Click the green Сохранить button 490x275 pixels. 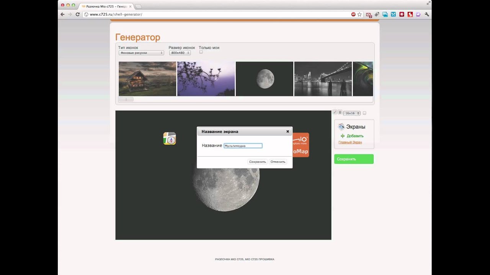[x=354, y=159]
